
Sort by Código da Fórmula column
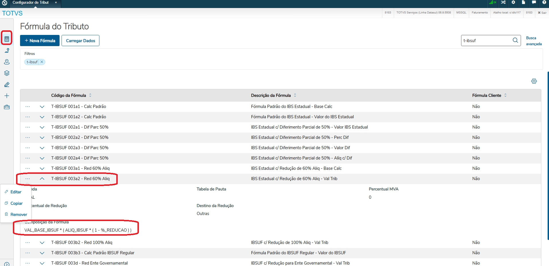tap(71, 95)
